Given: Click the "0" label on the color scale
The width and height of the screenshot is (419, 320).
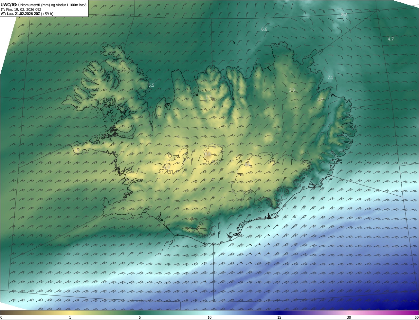Looking at the screenshot, I should point(1,317).
